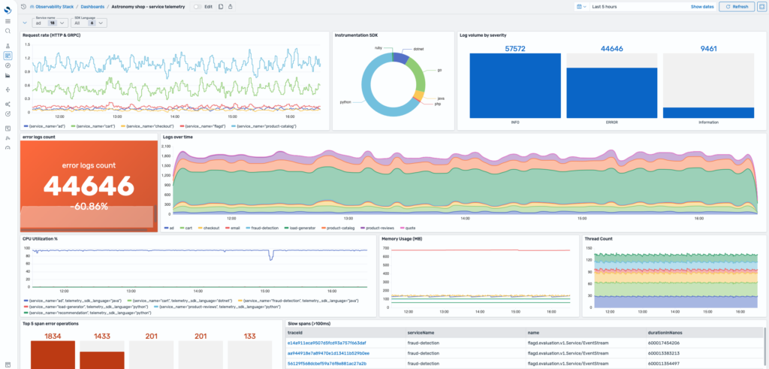Viewport: 769px width, 369px height.
Task: Toggle load-generator series in CPU Utilization legend
Action: [84, 307]
